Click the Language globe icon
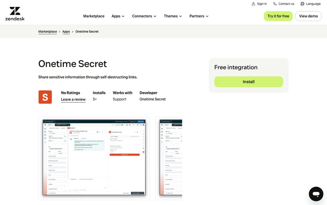The width and height of the screenshot is (327, 205). tap(302, 4)
